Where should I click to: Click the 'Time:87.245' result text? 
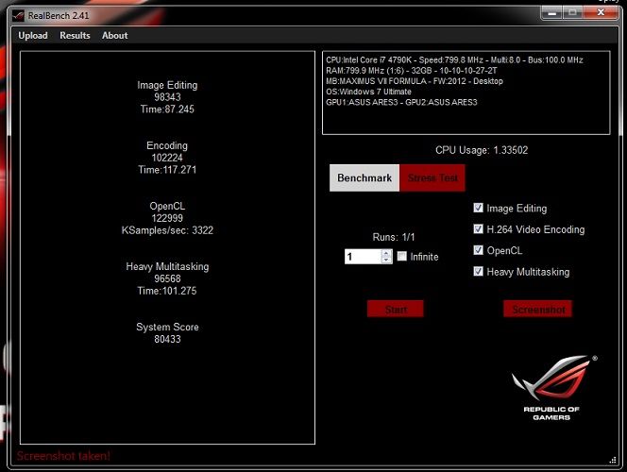click(167, 110)
